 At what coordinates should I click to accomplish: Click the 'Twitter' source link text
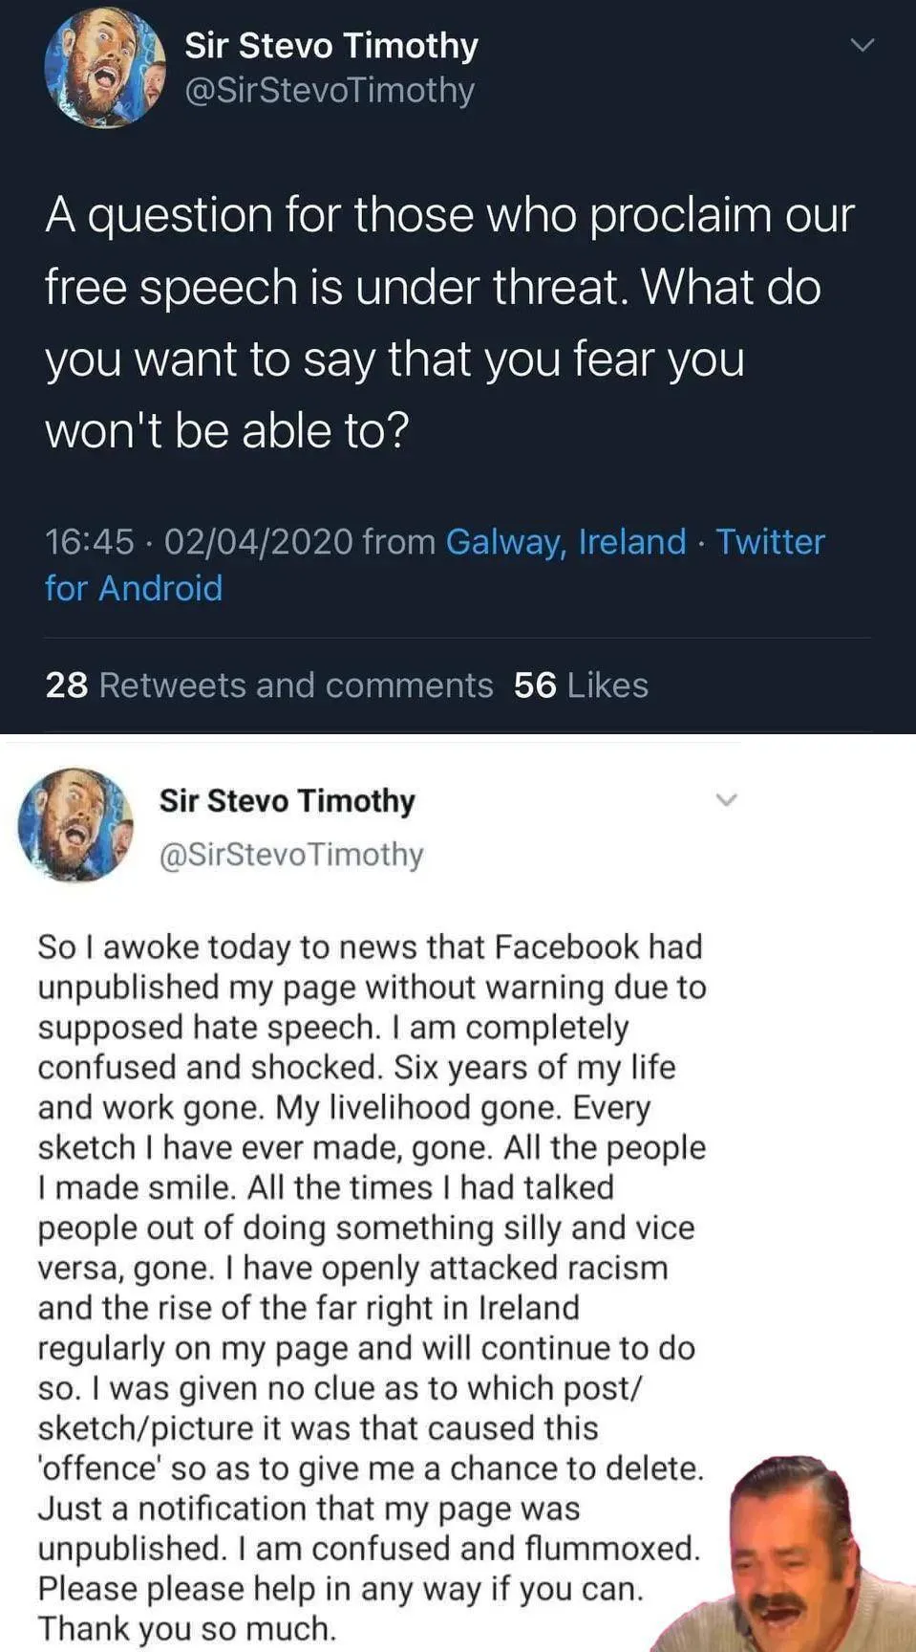click(770, 541)
